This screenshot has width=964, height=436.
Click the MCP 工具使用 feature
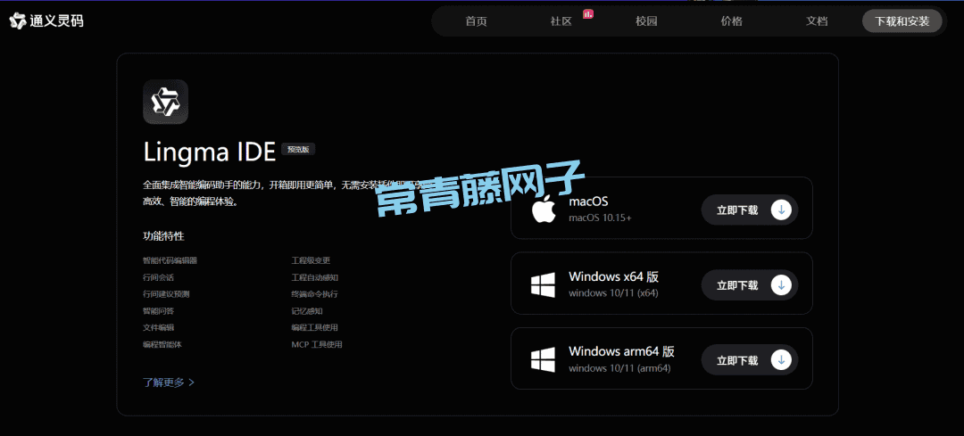coord(317,344)
